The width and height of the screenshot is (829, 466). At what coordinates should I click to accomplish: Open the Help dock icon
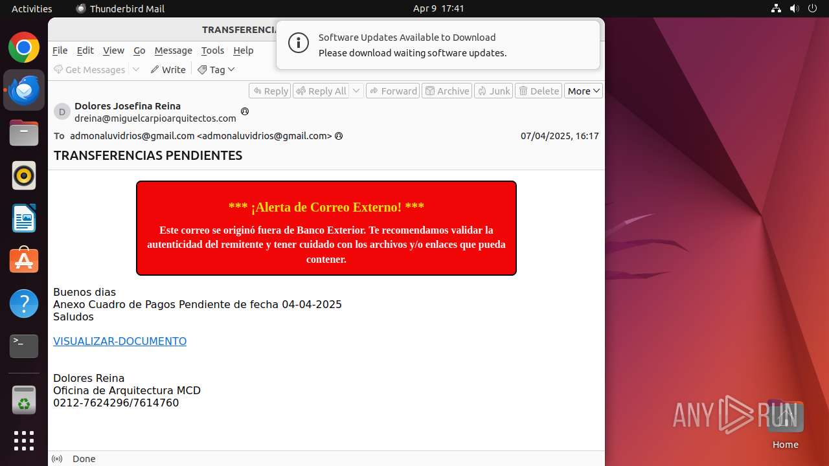click(x=24, y=304)
